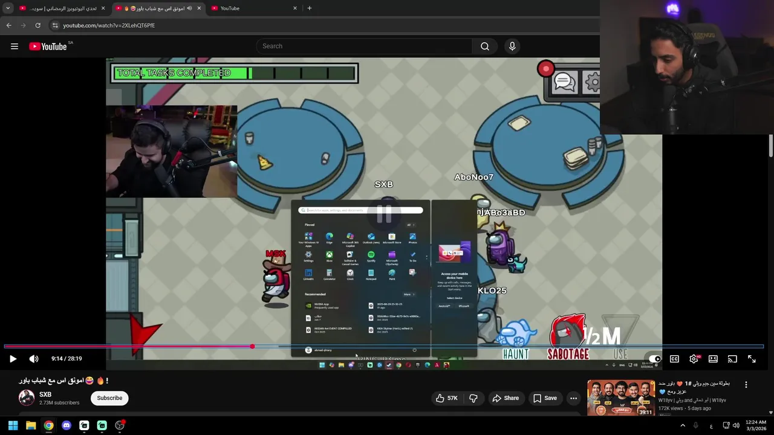Toggle the autoplay switch
The height and width of the screenshot is (435, 774).
655,359
